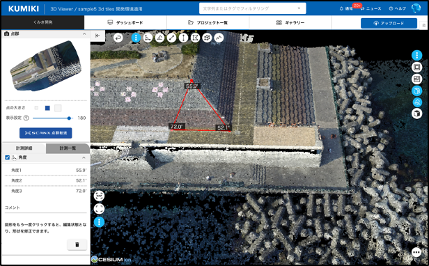Select the elevation profile tool
This screenshot has width=429, height=266.
pos(219,38)
